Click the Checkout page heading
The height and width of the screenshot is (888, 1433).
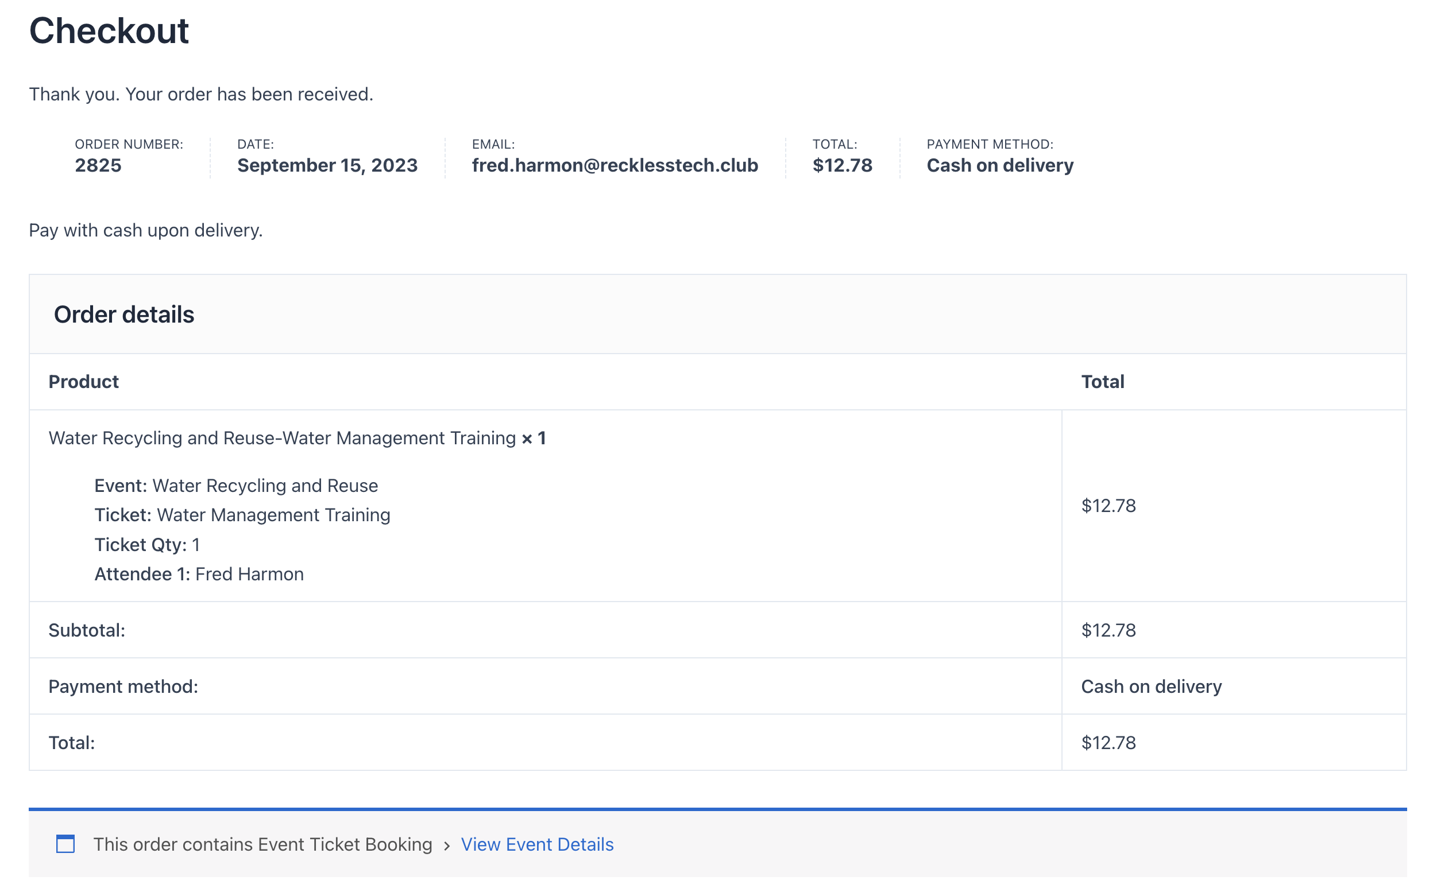pos(109,30)
